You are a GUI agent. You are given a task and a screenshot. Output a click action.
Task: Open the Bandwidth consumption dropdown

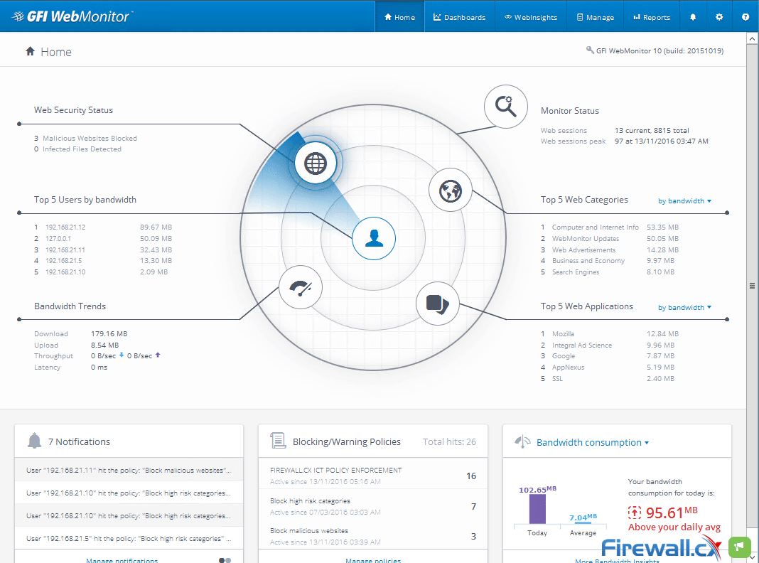(x=593, y=442)
